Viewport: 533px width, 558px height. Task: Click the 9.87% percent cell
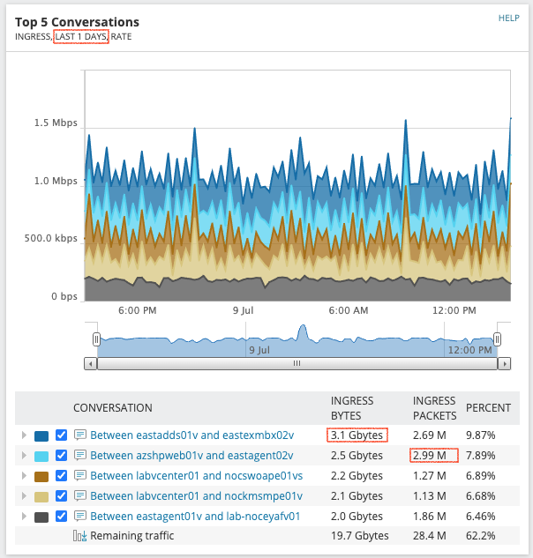coord(481,435)
